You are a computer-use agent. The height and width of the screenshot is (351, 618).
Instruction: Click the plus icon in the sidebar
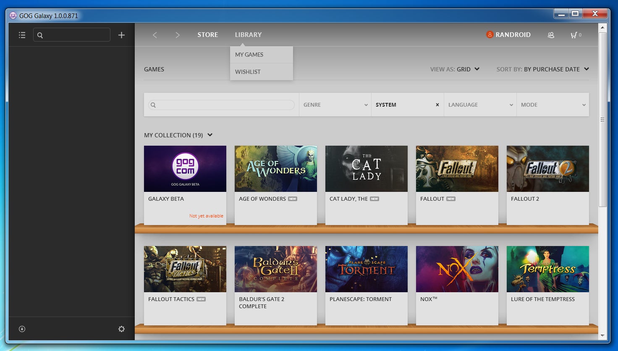[x=121, y=35]
